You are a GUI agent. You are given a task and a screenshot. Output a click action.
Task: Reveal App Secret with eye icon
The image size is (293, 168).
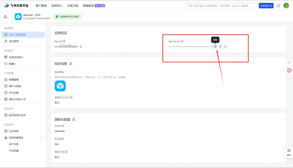[x=220, y=47]
